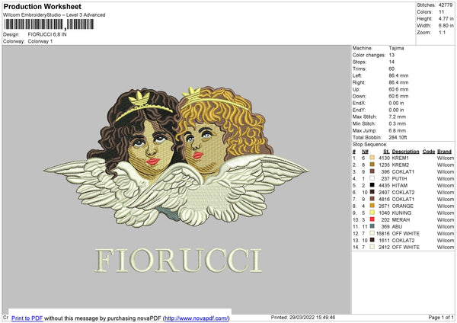
Task: Click the 'St.' column header
Action: tap(386, 152)
